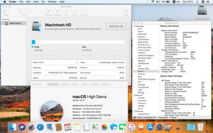The width and height of the screenshot is (213, 133).
Task: Open the Downloads folder stack in the Dock
Action: 191,127
